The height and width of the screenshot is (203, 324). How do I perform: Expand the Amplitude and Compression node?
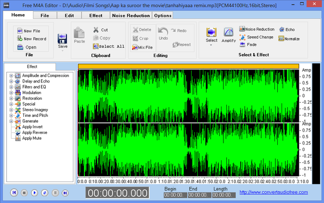(11, 75)
